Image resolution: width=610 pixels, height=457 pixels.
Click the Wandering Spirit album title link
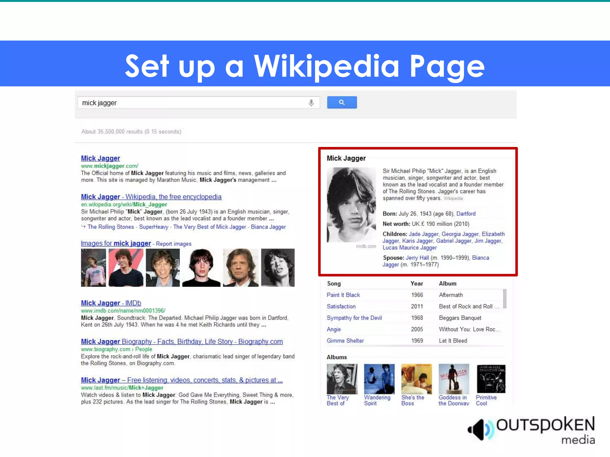[377, 400]
